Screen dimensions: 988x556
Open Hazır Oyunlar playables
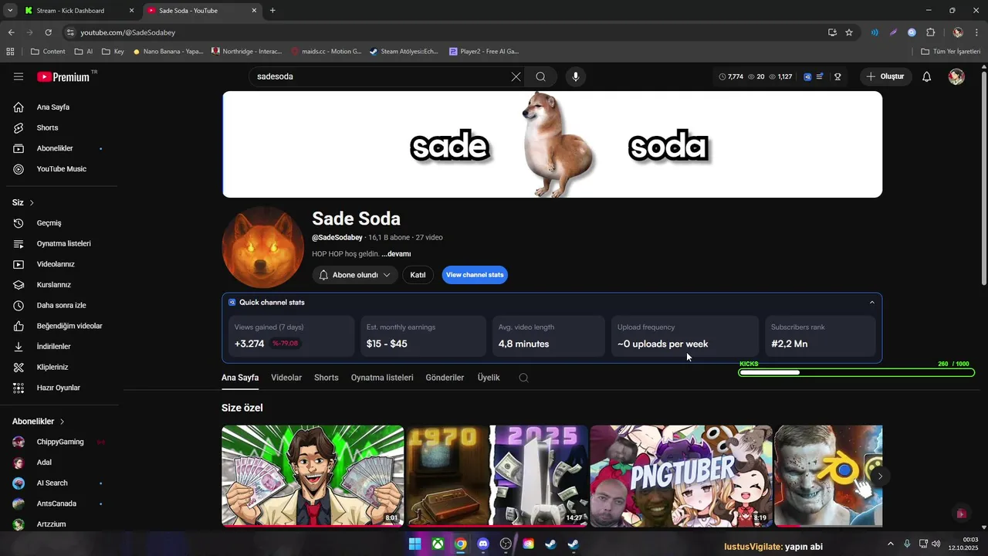tap(60, 388)
